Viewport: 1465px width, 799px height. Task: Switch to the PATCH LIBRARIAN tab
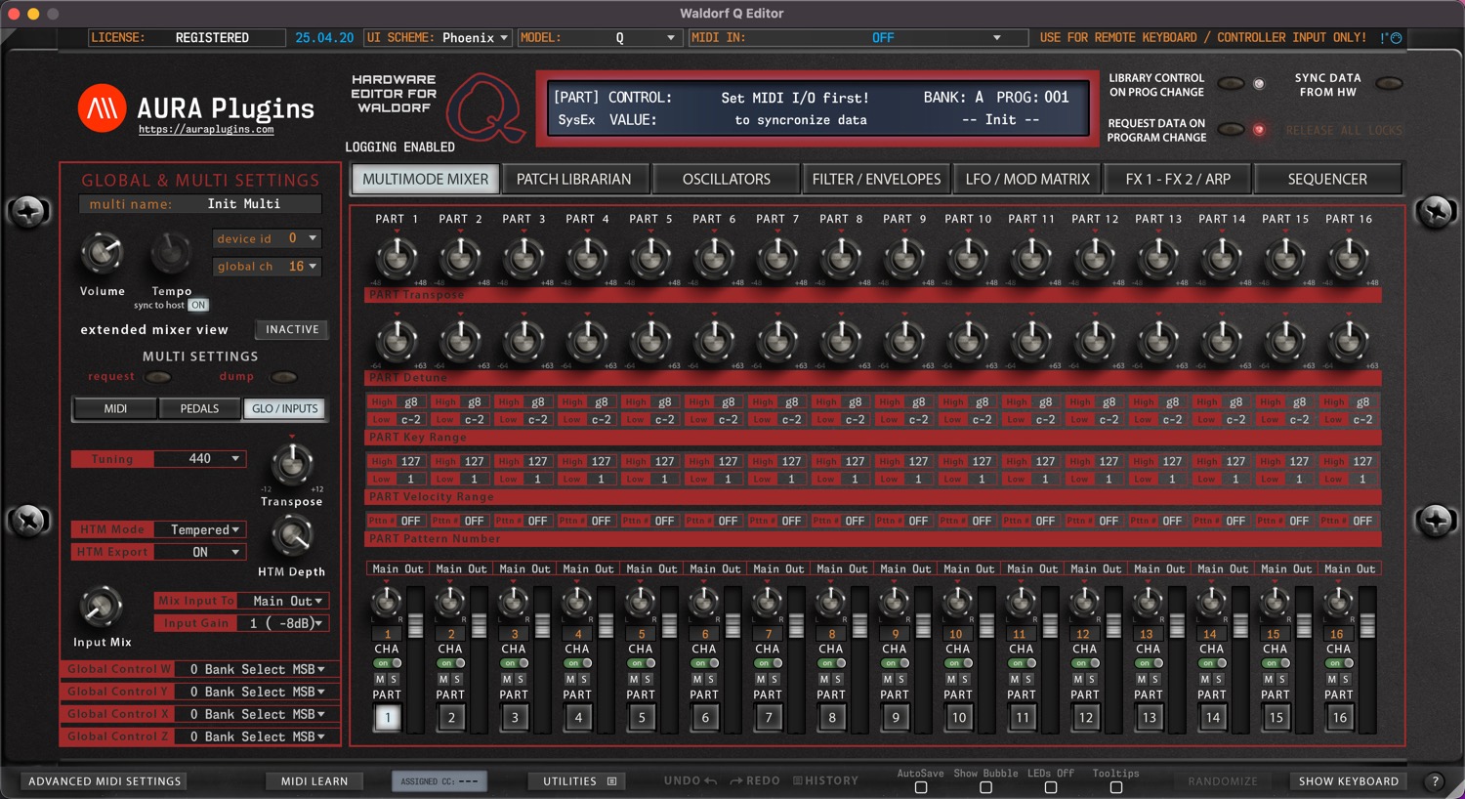click(x=573, y=179)
